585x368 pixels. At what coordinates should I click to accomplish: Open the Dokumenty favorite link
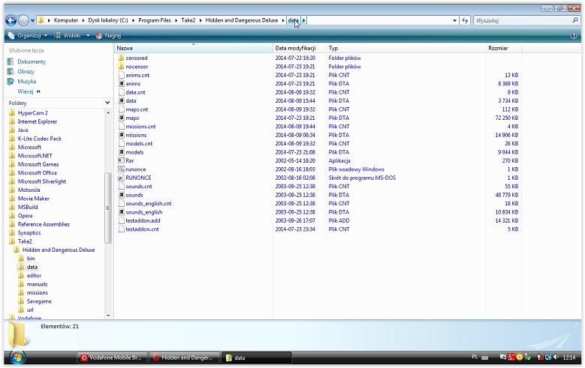pyautogui.click(x=31, y=61)
